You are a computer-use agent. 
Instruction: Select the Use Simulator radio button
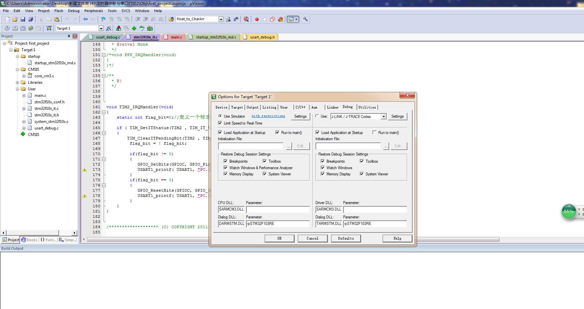tap(220, 116)
